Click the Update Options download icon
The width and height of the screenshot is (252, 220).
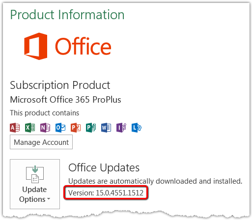[35, 174]
